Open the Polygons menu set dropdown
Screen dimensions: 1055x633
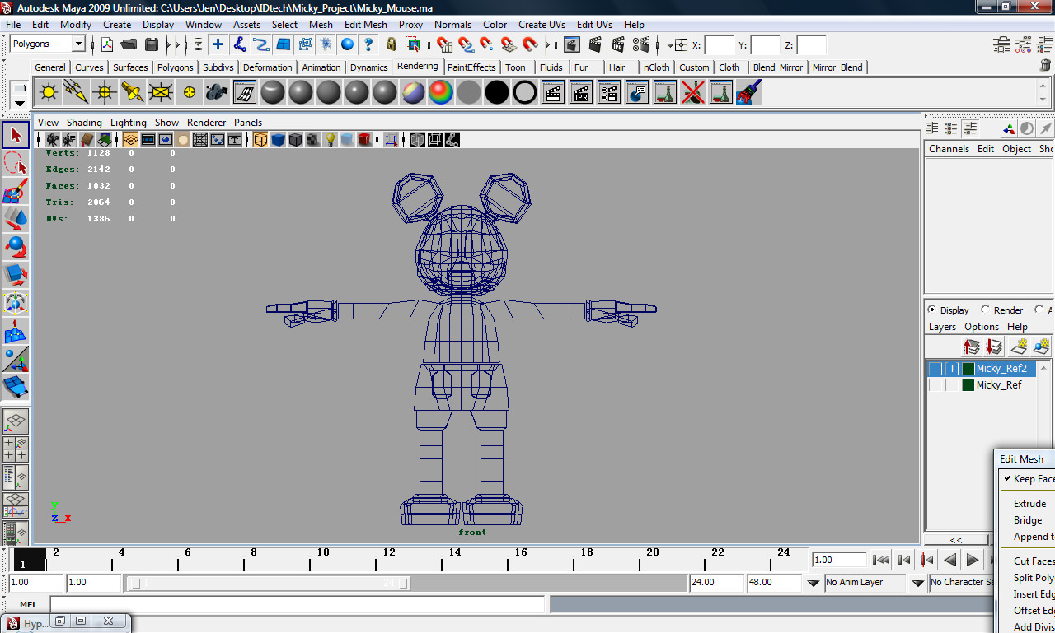click(x=78, y=44)
